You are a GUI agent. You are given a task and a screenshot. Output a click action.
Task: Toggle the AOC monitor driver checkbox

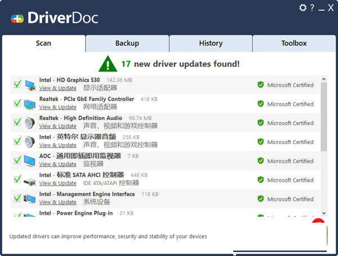[17, 160]
